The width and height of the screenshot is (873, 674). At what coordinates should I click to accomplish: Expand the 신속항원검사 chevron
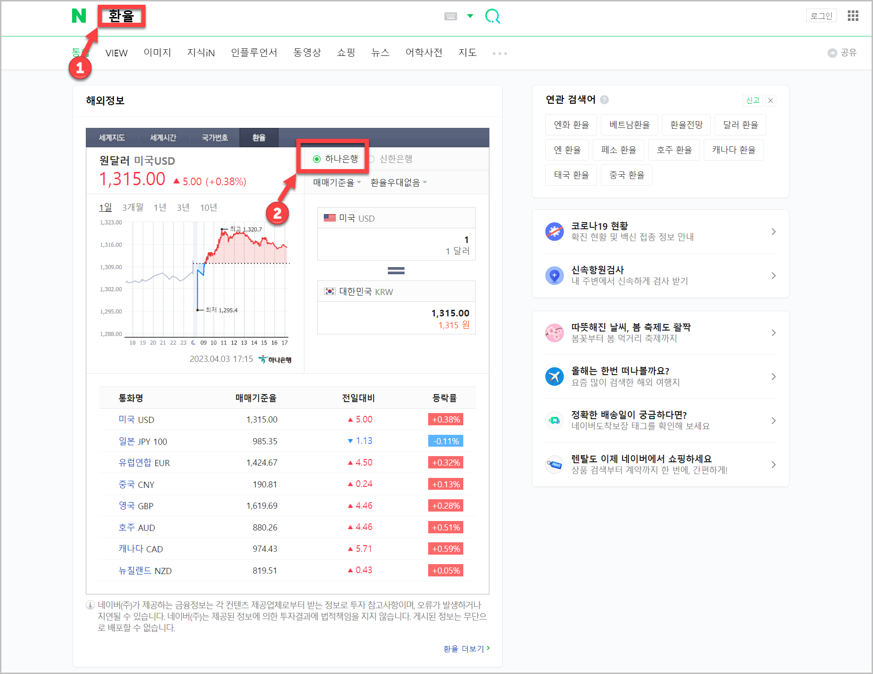[x=773, y=276]
